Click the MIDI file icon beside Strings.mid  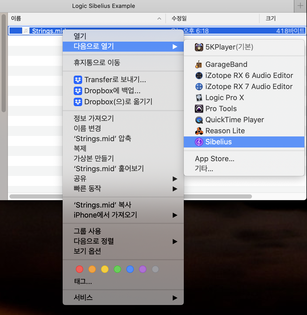[x=26, y=31]
